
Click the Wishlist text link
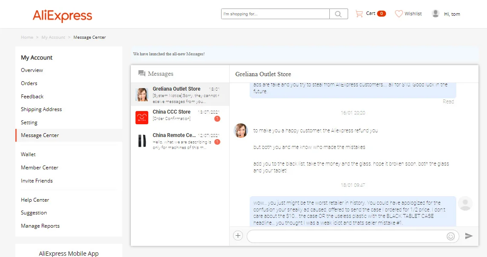click(413, 14)
